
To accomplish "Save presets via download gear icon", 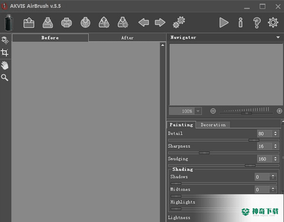I will (x=123, y=22).
